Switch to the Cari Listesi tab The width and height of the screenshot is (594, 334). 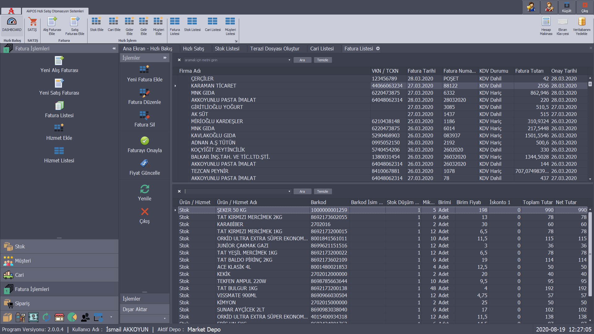pos(322,49)
